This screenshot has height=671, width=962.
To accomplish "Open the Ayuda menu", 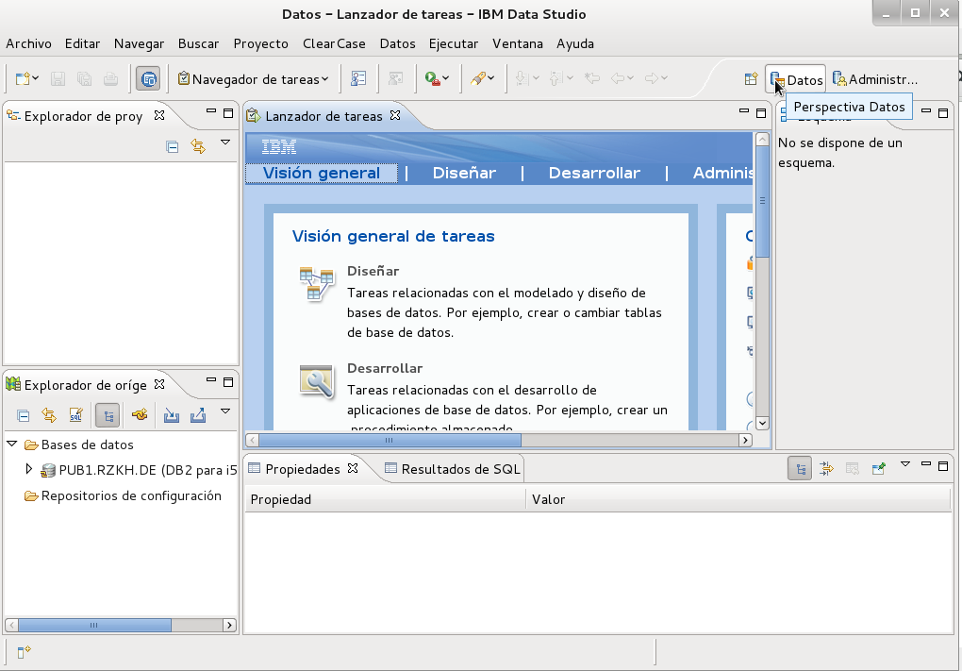I will [575, 43].
